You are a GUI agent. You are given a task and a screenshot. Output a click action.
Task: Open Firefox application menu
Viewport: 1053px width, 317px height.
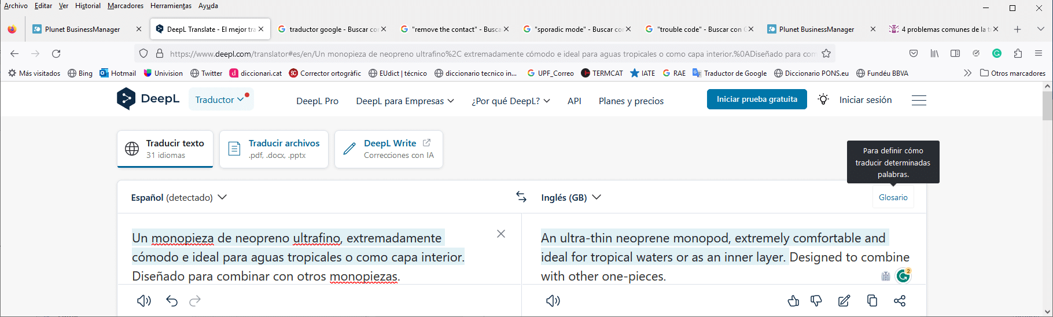(1039, 54)
